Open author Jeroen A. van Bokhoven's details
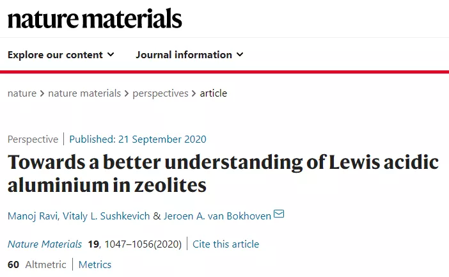449x277 pixels. (x=217, y=216)
